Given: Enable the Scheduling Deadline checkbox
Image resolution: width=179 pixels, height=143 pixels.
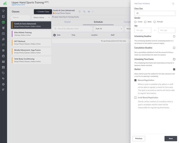Looking at the screenshot, I should [174, 36].
